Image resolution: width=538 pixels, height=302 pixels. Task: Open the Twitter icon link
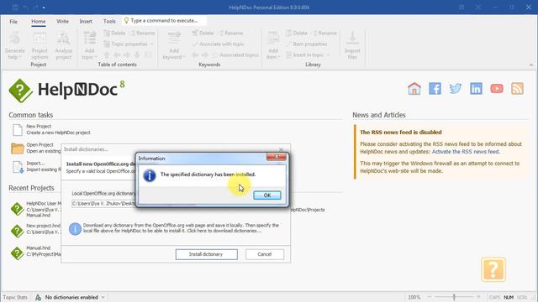pos(456,89)
